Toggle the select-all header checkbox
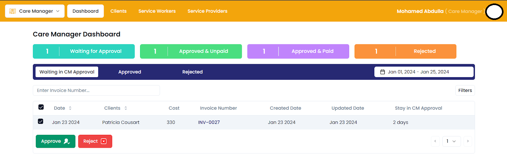The image size is (507, 162). tap(41, 107)
